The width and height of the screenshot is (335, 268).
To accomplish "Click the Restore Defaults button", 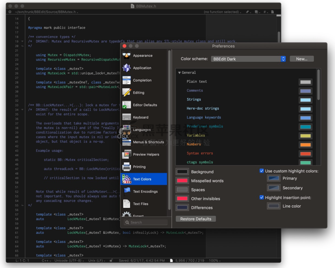I will point(196,219).
